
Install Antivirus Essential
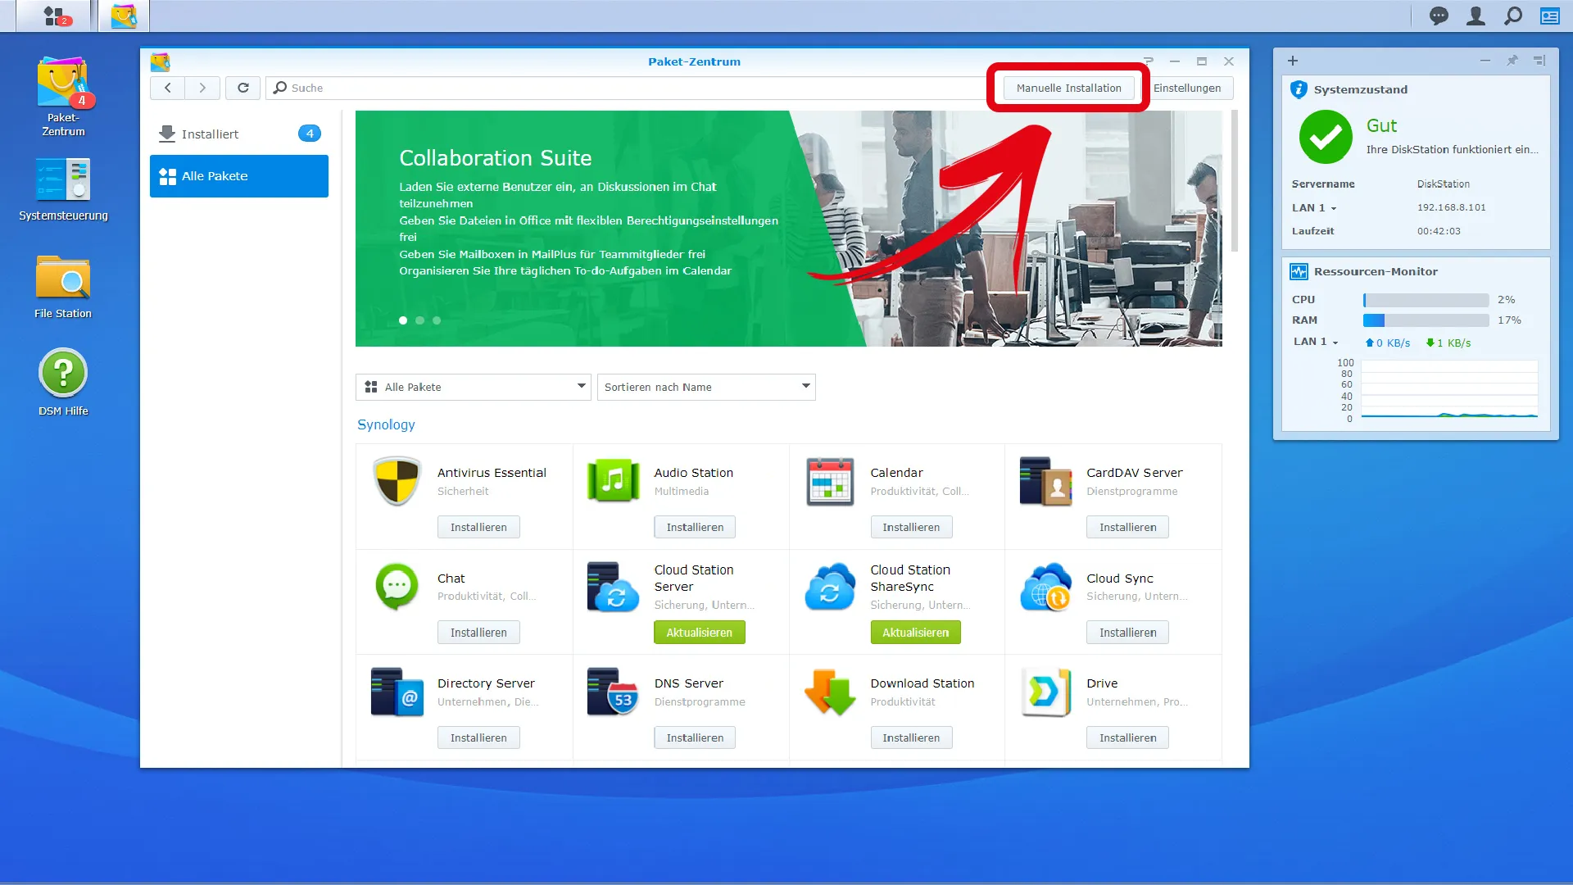click(478, 527)
